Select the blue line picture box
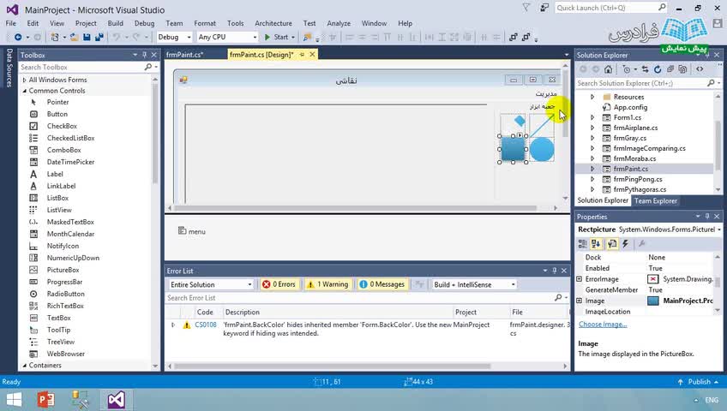 [542, 125]
